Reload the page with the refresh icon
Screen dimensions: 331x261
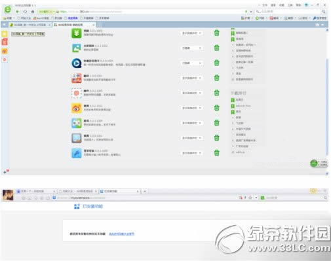click(x=25, y=12)
